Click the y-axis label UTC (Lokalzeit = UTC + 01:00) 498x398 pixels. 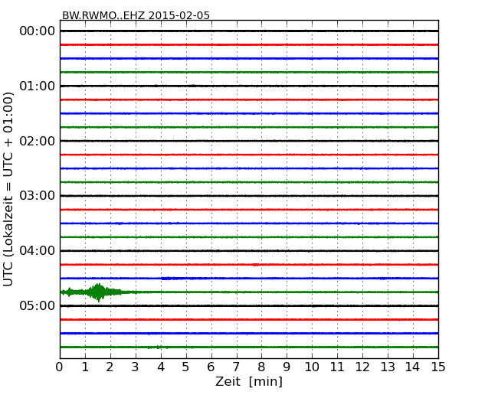click(x=8, y=190)
